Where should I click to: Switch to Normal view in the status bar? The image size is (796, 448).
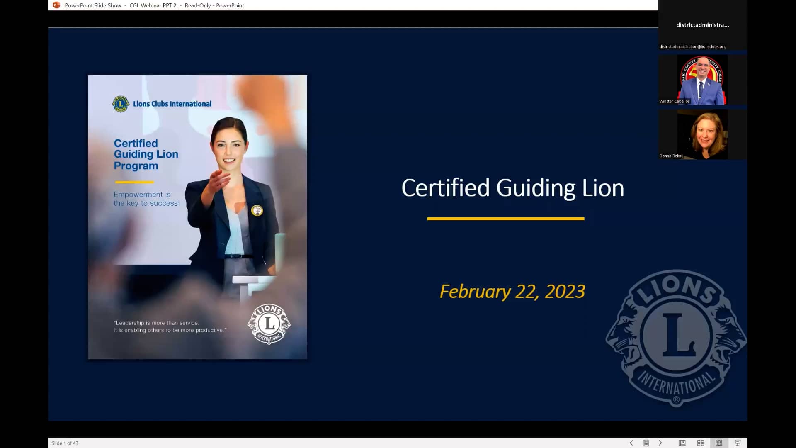pos(682,443)
